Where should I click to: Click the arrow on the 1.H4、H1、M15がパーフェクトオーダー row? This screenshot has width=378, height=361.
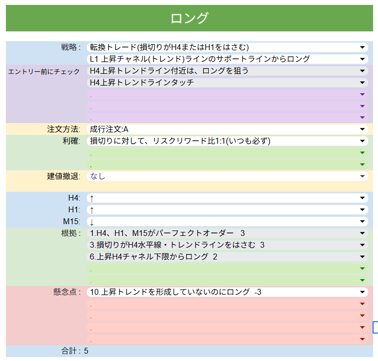pyautogui.click(x=362, y=233)
